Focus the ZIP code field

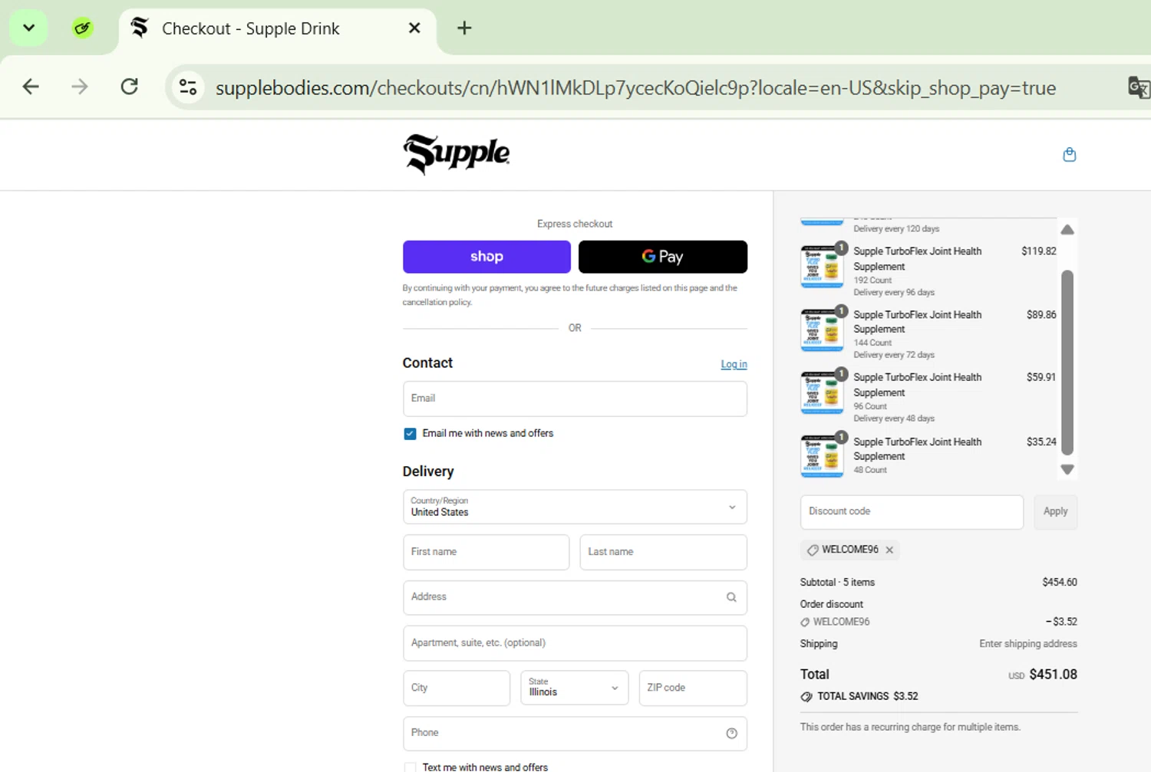[x=693, y=688]
